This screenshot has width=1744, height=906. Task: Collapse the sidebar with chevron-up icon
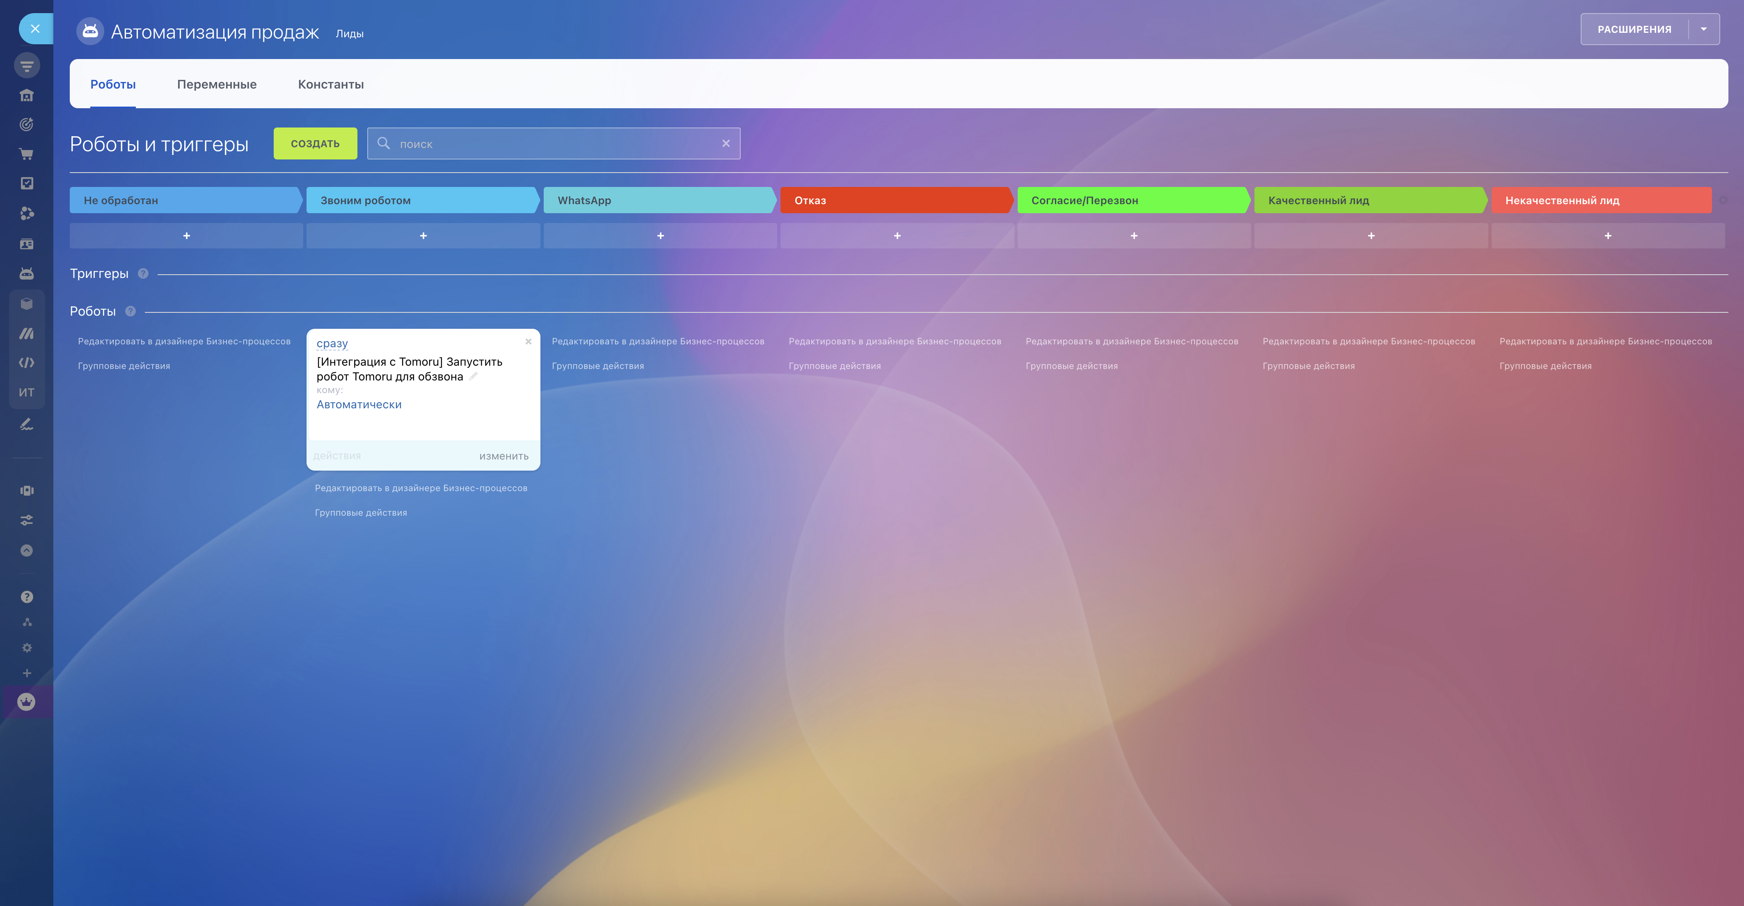(x=26, y=550)
